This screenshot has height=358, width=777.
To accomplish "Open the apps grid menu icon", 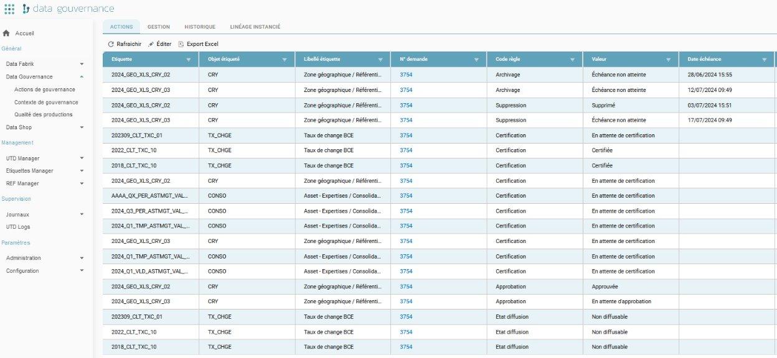I will click(x=9, y=9).
